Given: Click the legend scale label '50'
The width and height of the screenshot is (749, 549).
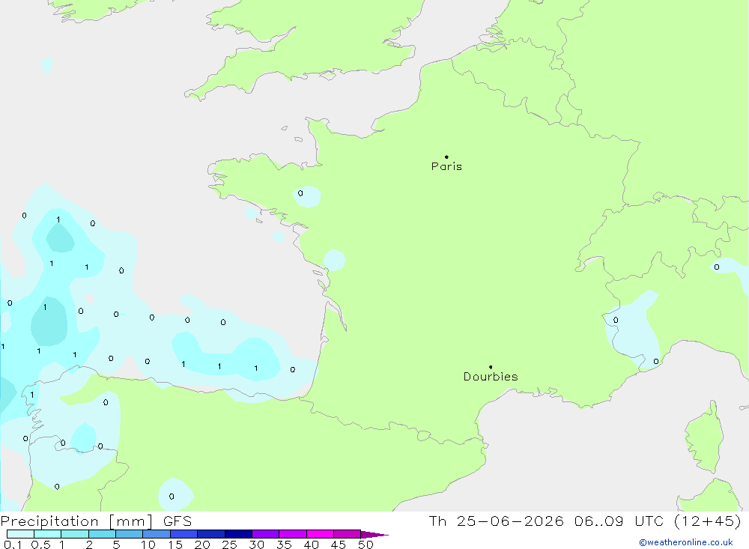Looking at the screenshot, I should (366, 545).
